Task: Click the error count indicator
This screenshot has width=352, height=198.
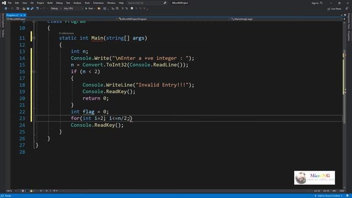Action: point(24,191)
